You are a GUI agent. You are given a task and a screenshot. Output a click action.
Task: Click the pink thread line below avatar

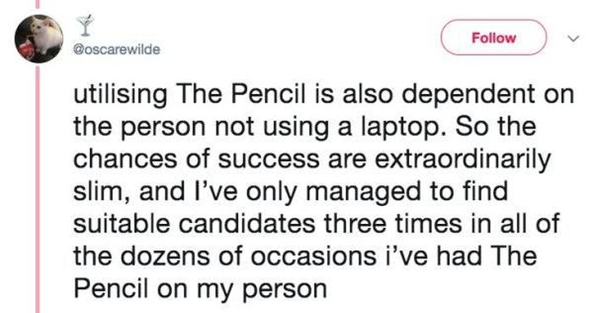click(x=38, y=188)
